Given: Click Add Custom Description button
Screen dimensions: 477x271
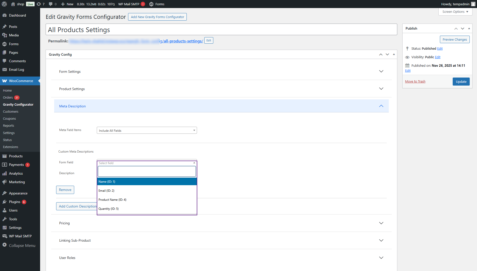Looking at the screenshot, I should [76, 206].
